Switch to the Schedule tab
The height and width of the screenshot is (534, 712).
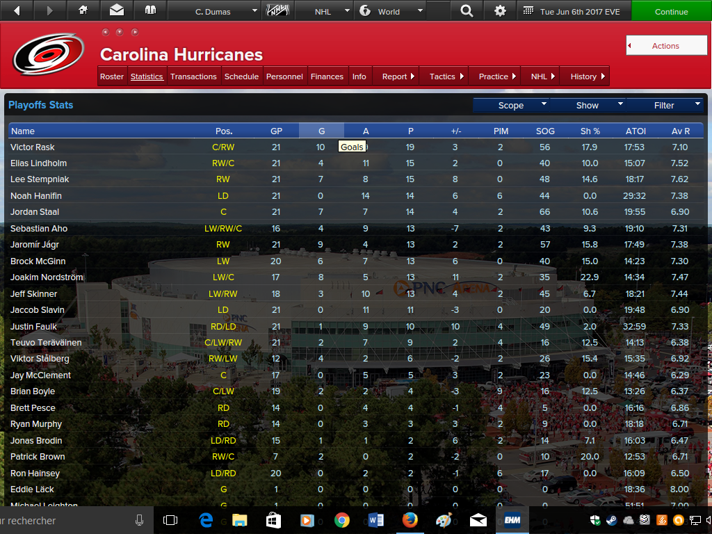click(241, 76)
